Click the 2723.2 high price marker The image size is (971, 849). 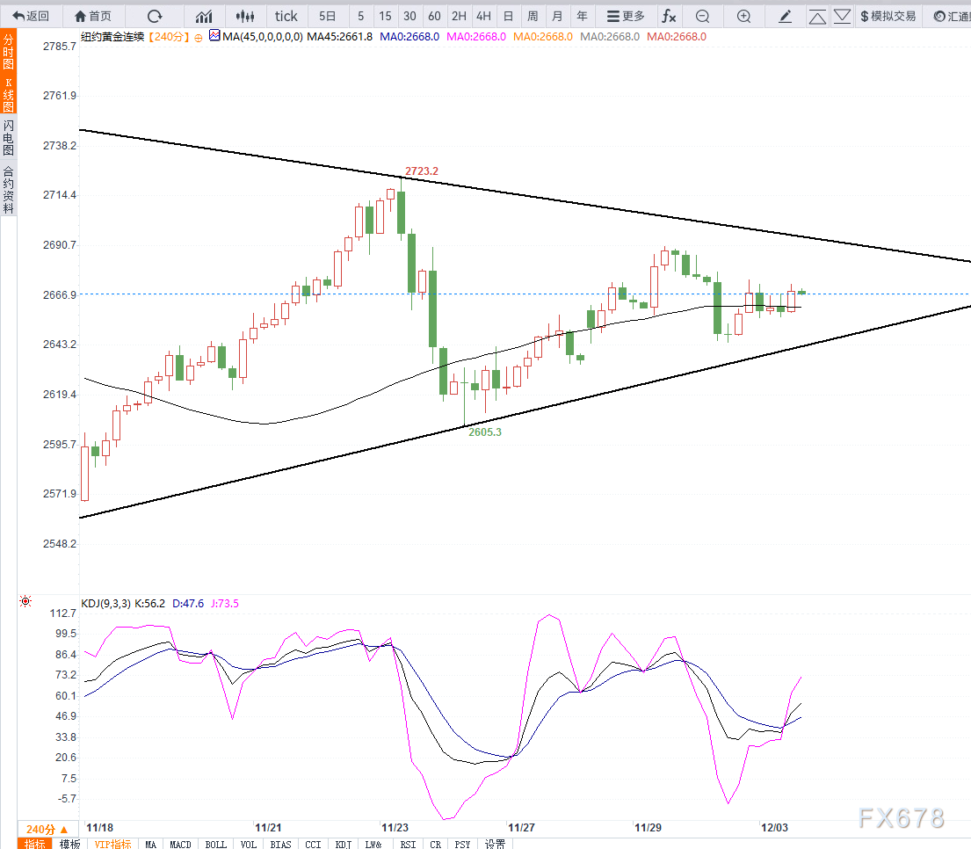click(x=421, y=171)
